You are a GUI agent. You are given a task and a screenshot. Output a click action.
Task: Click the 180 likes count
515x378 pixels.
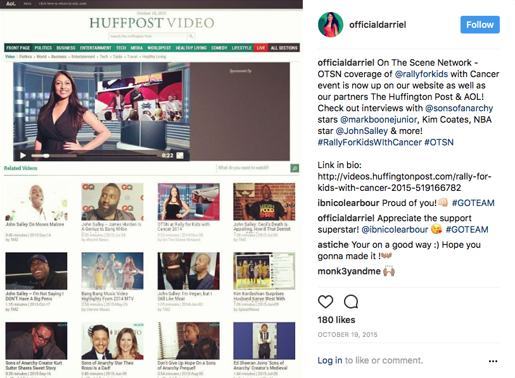(336, 320)
